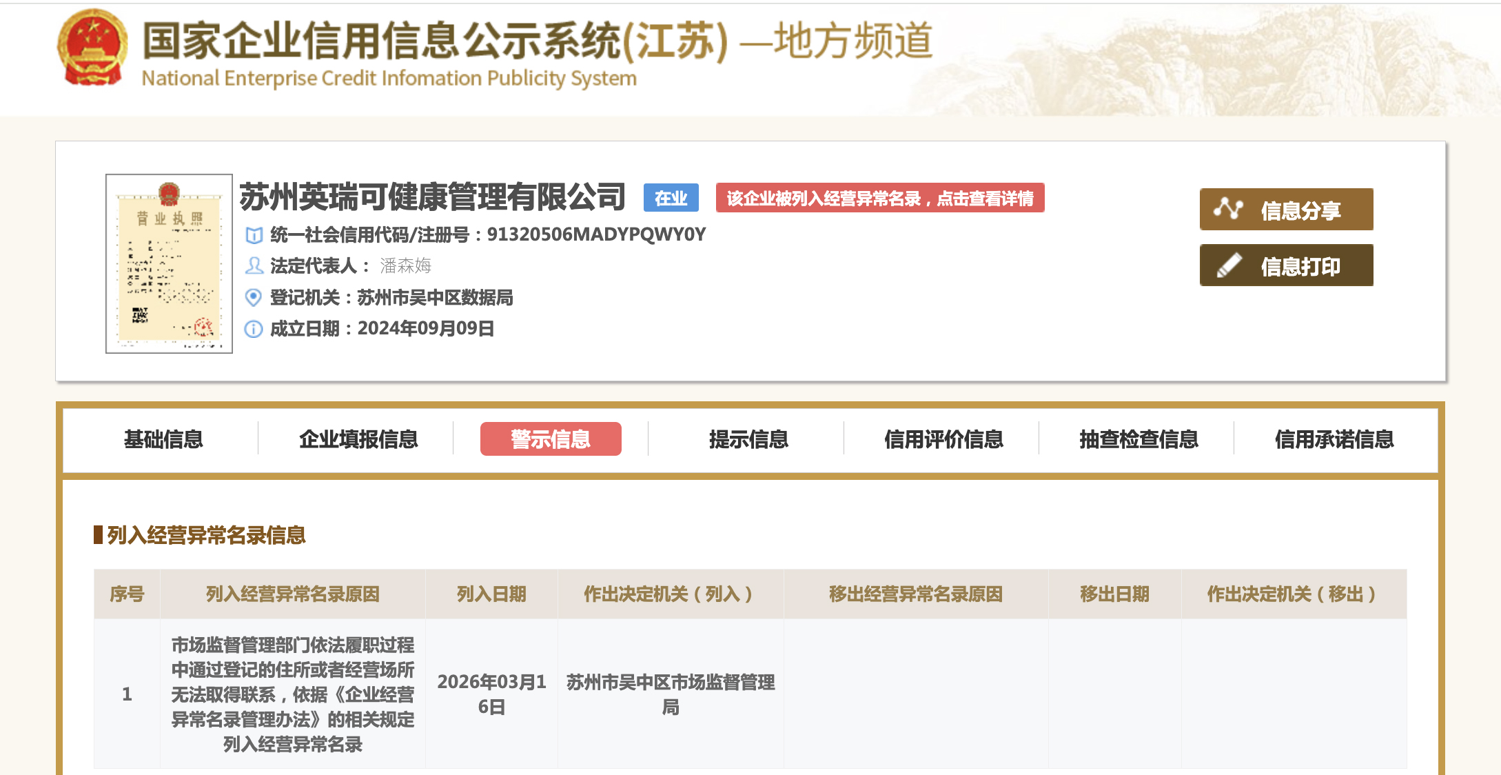Switch to the 基础信息 tab

[163, 439]
